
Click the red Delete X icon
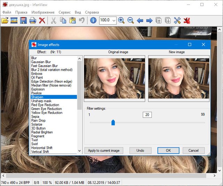(x=42, y=21)
